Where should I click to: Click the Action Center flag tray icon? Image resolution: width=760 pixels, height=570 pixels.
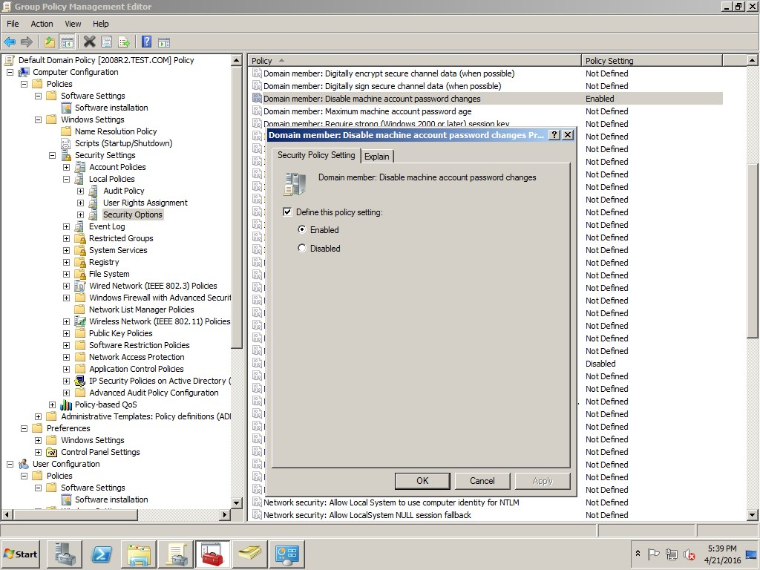[653, 554]
